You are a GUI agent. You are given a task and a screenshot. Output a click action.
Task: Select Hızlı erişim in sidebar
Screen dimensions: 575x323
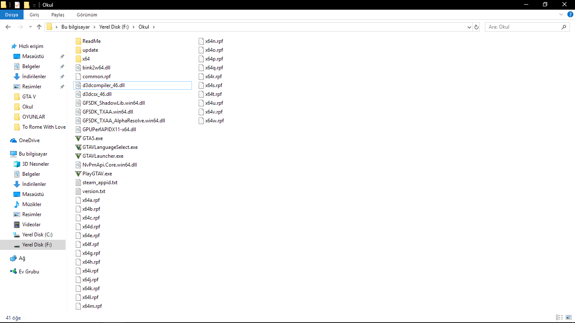pos(27,46)
